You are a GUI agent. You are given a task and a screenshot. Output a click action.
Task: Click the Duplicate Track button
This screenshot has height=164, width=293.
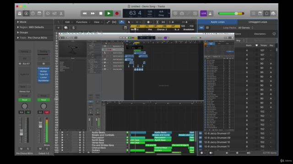[66, 28]
